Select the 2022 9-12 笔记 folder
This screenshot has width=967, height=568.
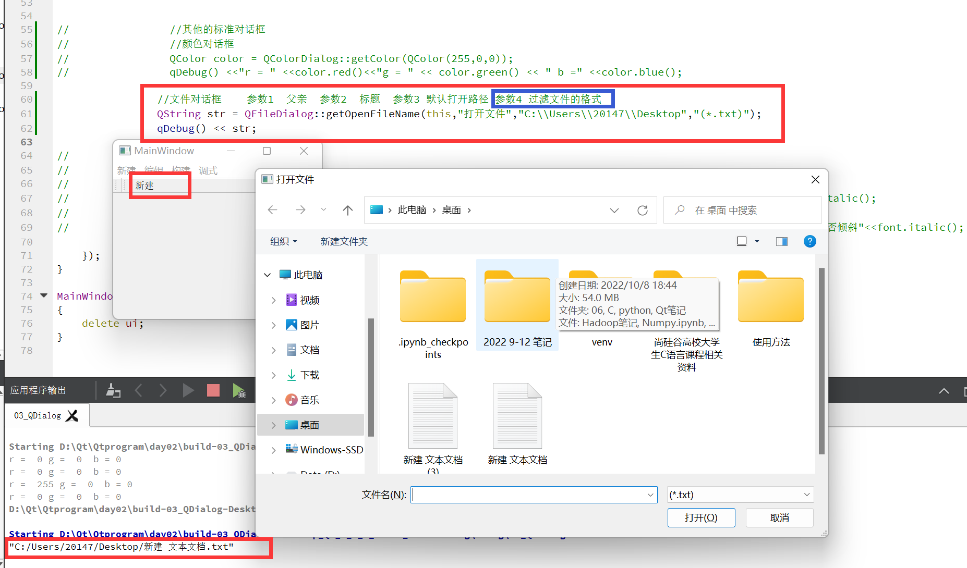tap(517, 305)
